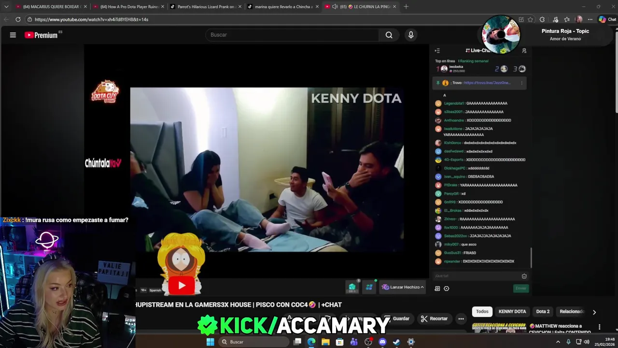Close the LE CHUPAN LA PINGA tab
The height and width of the screenshot is (348, 618).
click(394, 7)
